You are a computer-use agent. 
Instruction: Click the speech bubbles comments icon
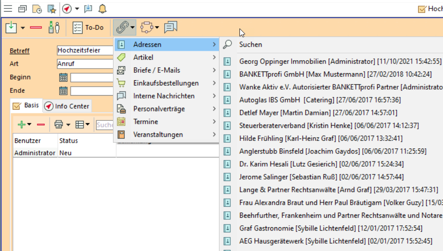pyautogui.click(x=171, y=28)
